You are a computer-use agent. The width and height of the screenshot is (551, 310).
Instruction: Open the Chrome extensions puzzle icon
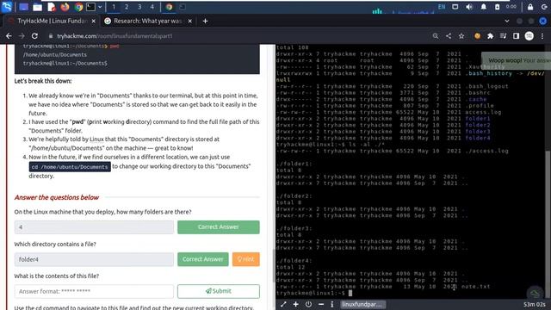[490, 36]
